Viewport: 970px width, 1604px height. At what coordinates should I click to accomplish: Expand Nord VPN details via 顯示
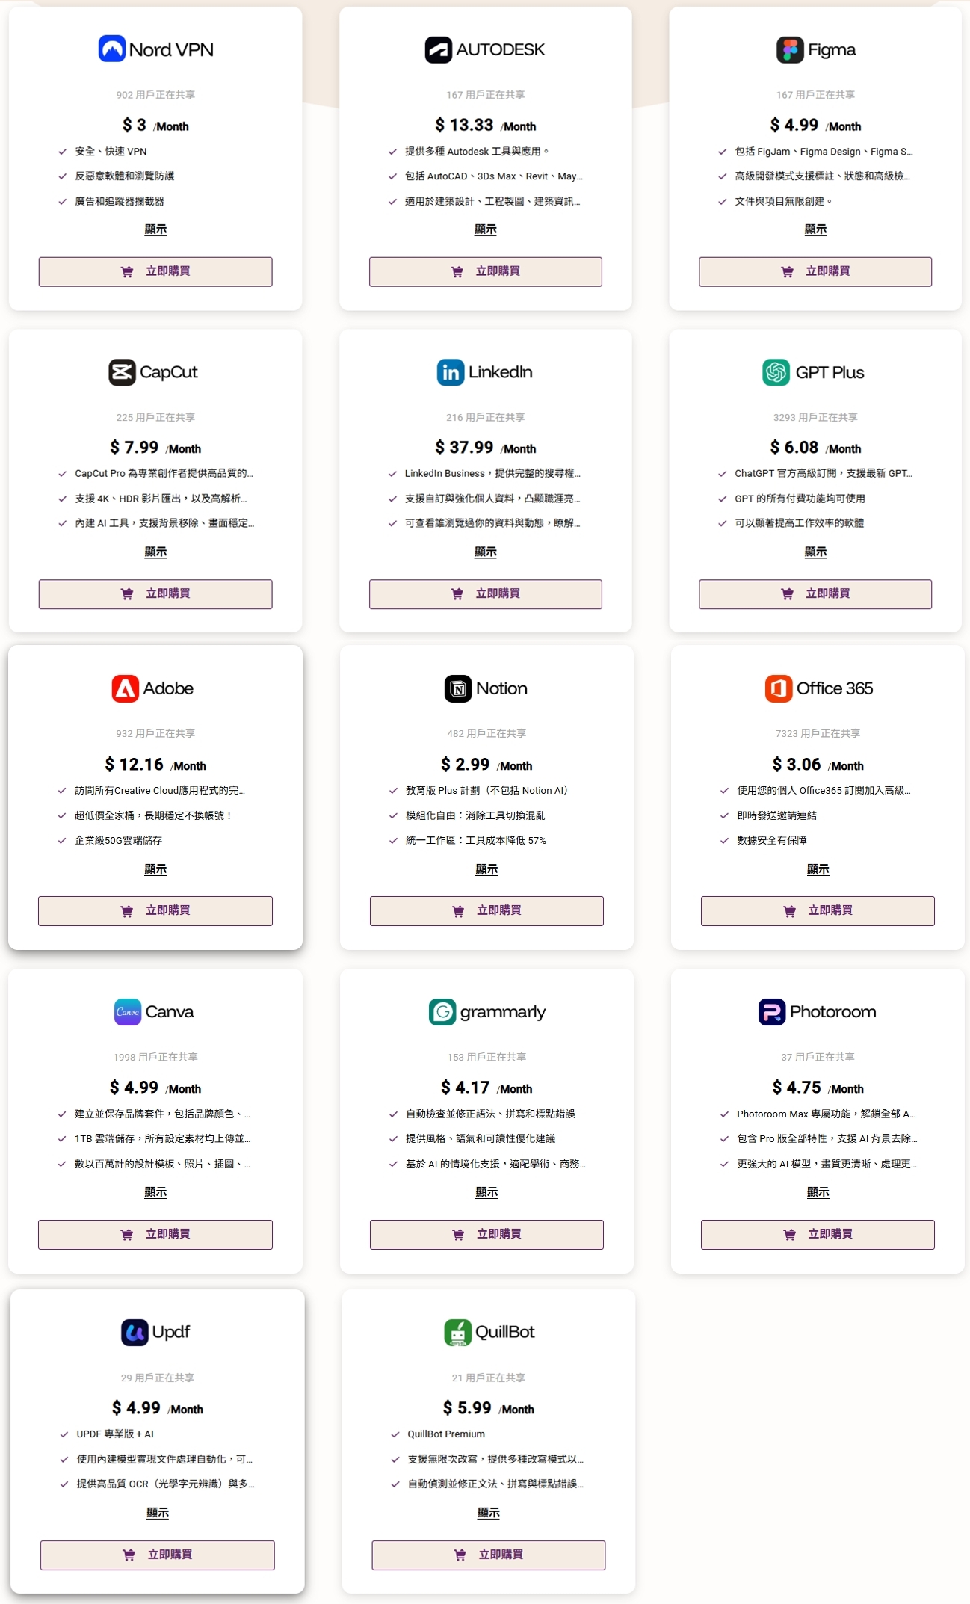pos(155,229)
